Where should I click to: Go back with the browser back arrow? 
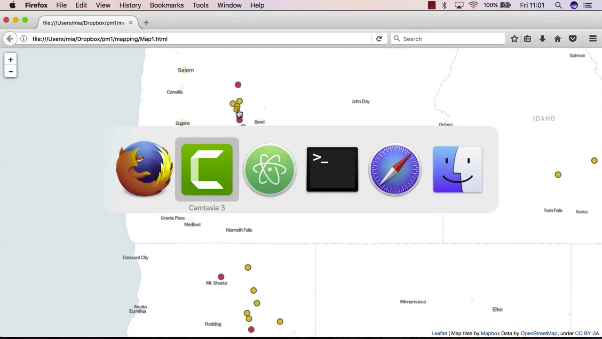(x=9, y=39)
